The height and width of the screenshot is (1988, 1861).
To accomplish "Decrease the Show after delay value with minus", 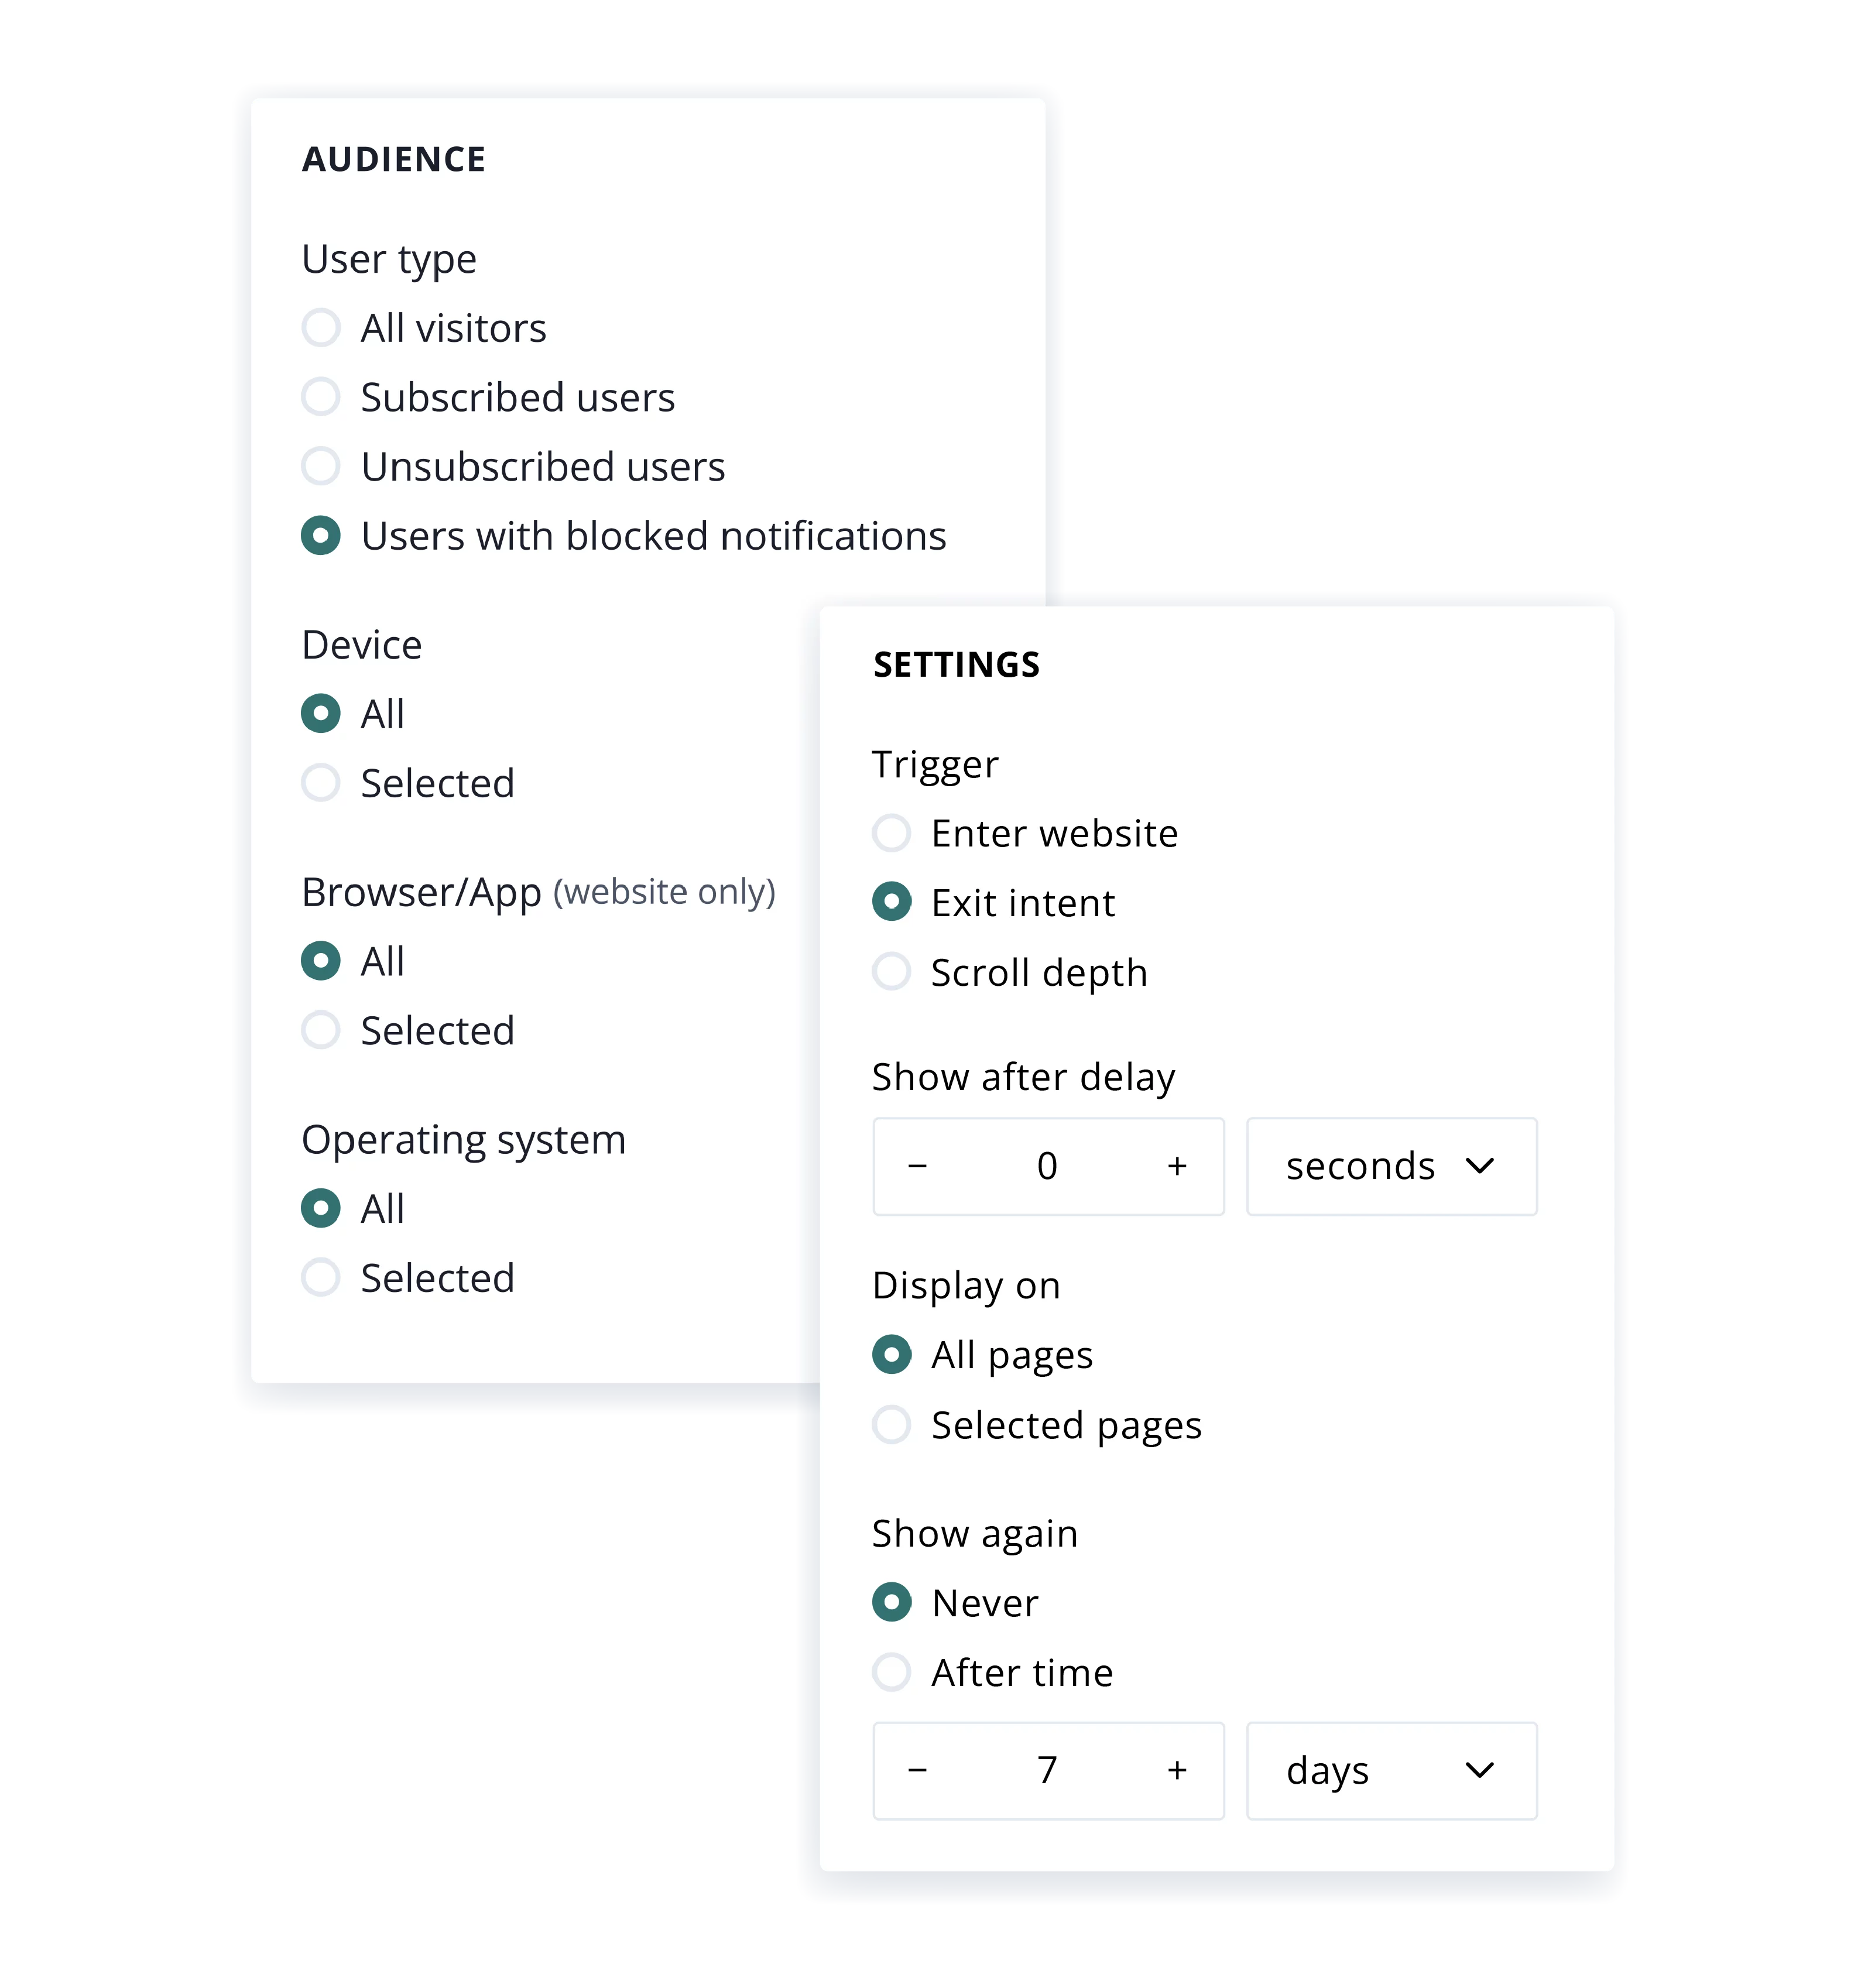I will 918,1166.
